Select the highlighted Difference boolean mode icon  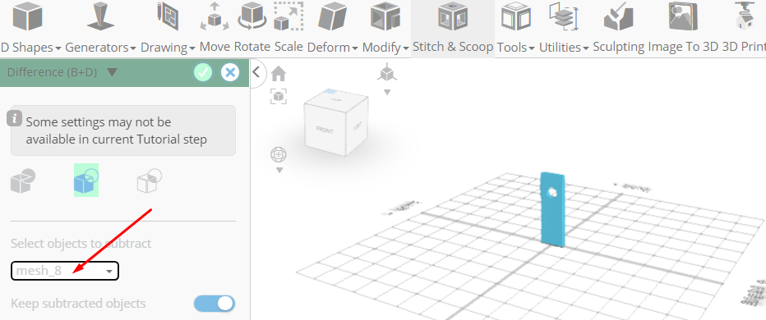point(86,180)
